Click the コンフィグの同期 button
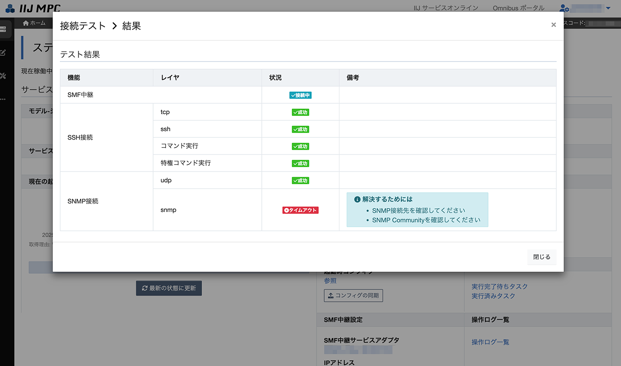 (353, 295)
